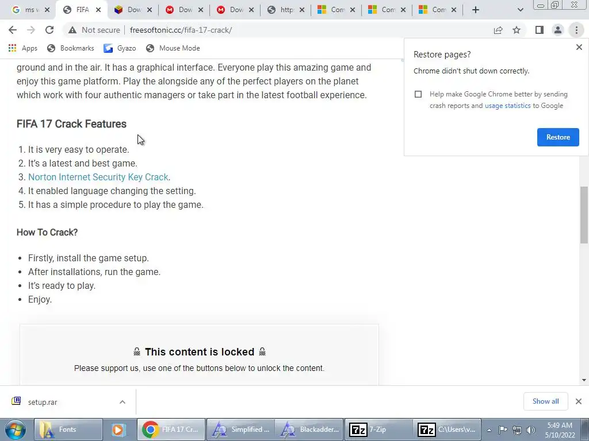Click the network tray icon

click(x=517, y=430)
